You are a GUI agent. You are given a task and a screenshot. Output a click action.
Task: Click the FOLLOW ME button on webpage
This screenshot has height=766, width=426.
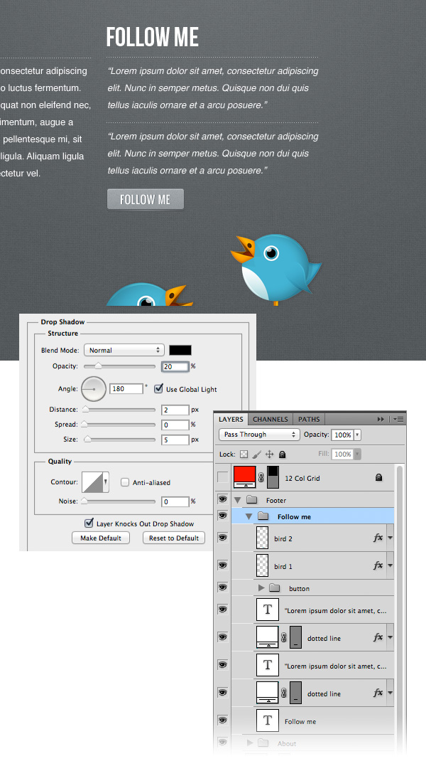pos(146,199)
